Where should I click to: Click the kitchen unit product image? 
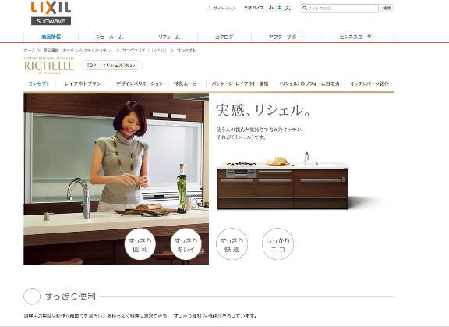283,180
